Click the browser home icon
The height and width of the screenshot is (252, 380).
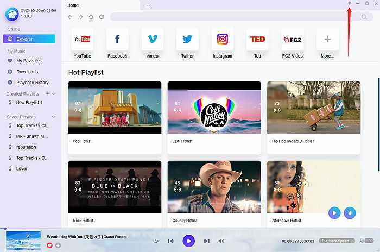pyautogui.click(x=91, y=17)
